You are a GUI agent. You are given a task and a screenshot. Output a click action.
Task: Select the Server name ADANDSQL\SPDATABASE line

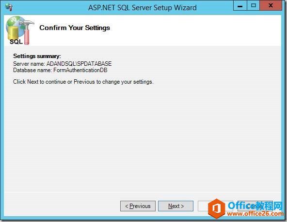(63, 64)
